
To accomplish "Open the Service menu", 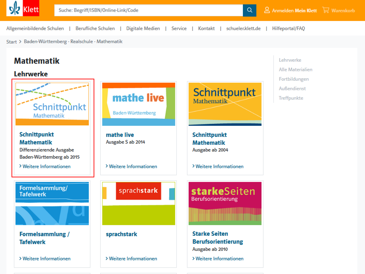I will [x=179, y=28].
